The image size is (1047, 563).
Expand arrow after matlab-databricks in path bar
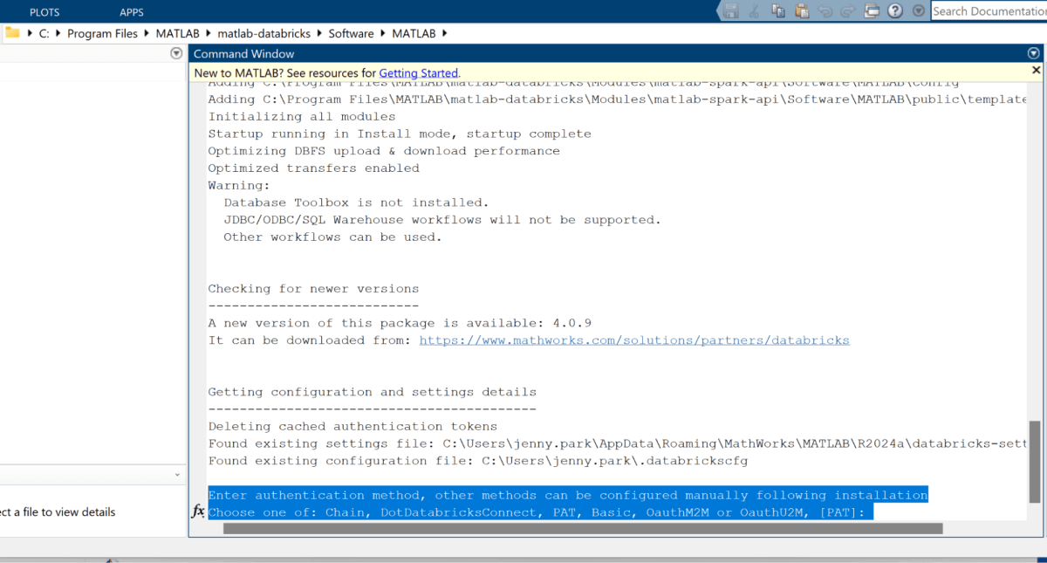coord(319,33)
